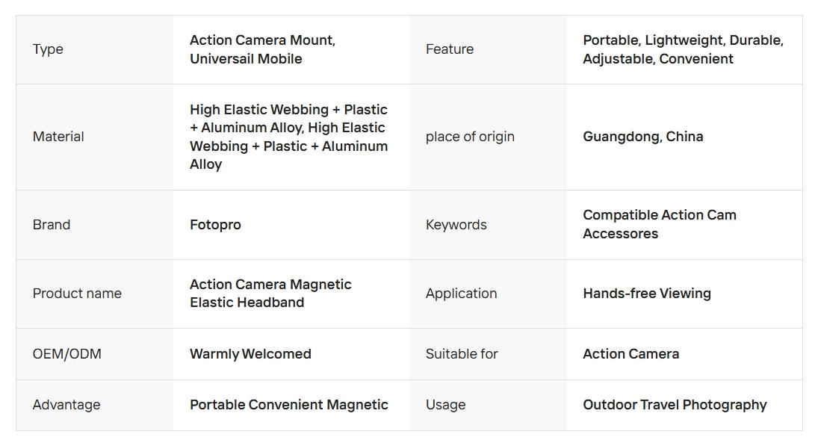This screenshot has height=437, width=818.
Task: Click the "Keywords" label cell
Action: click(456, 225)
